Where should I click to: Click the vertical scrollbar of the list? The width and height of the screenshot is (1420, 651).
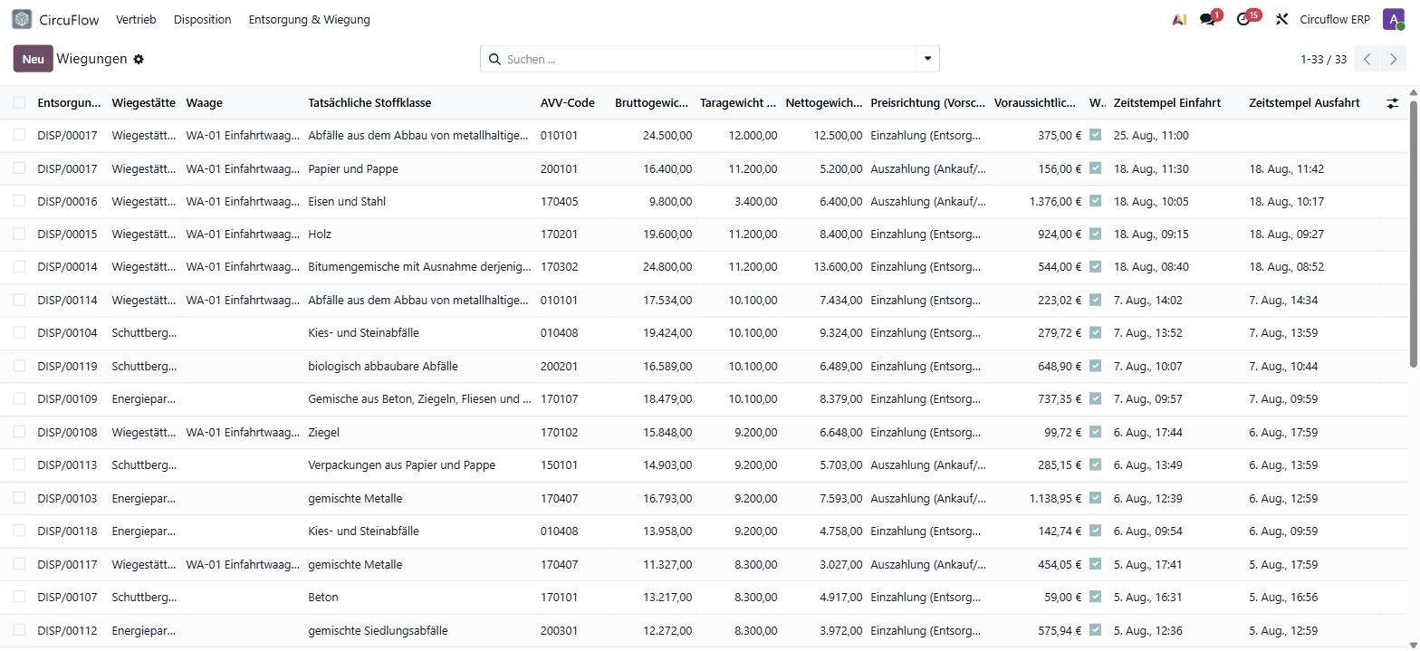(1414, 235)
